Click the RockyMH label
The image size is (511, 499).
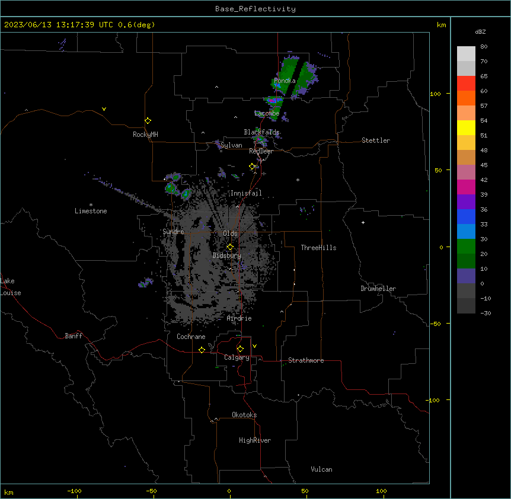(x=145, y=135)
